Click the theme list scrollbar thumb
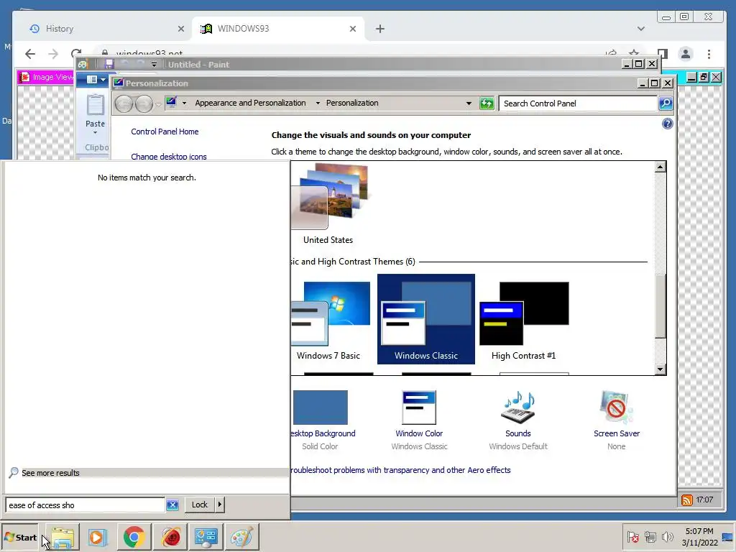The image size is (736, 552). 661,305
